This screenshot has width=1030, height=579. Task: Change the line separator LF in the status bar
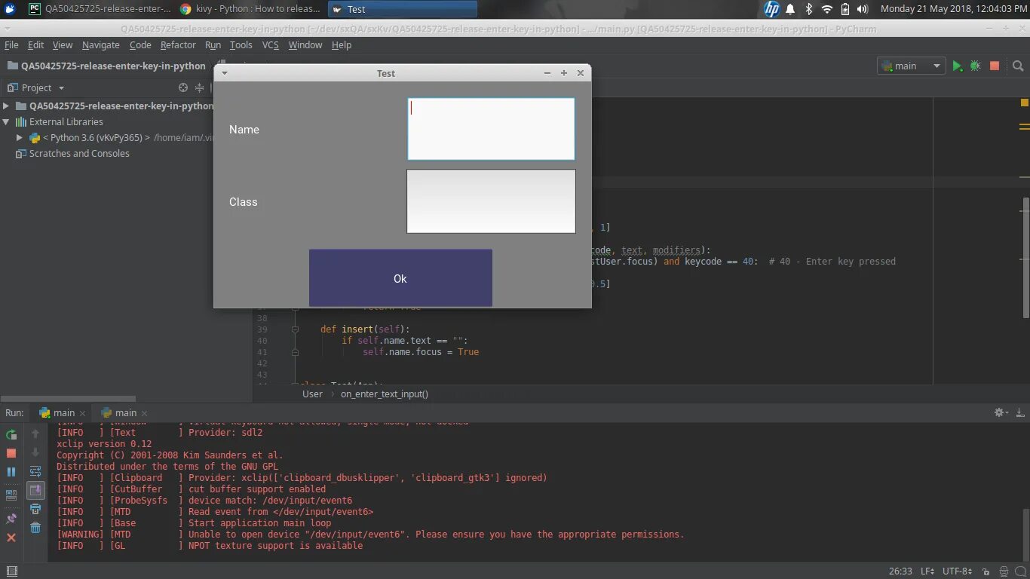pyautogui.click(x=927, y=571)
